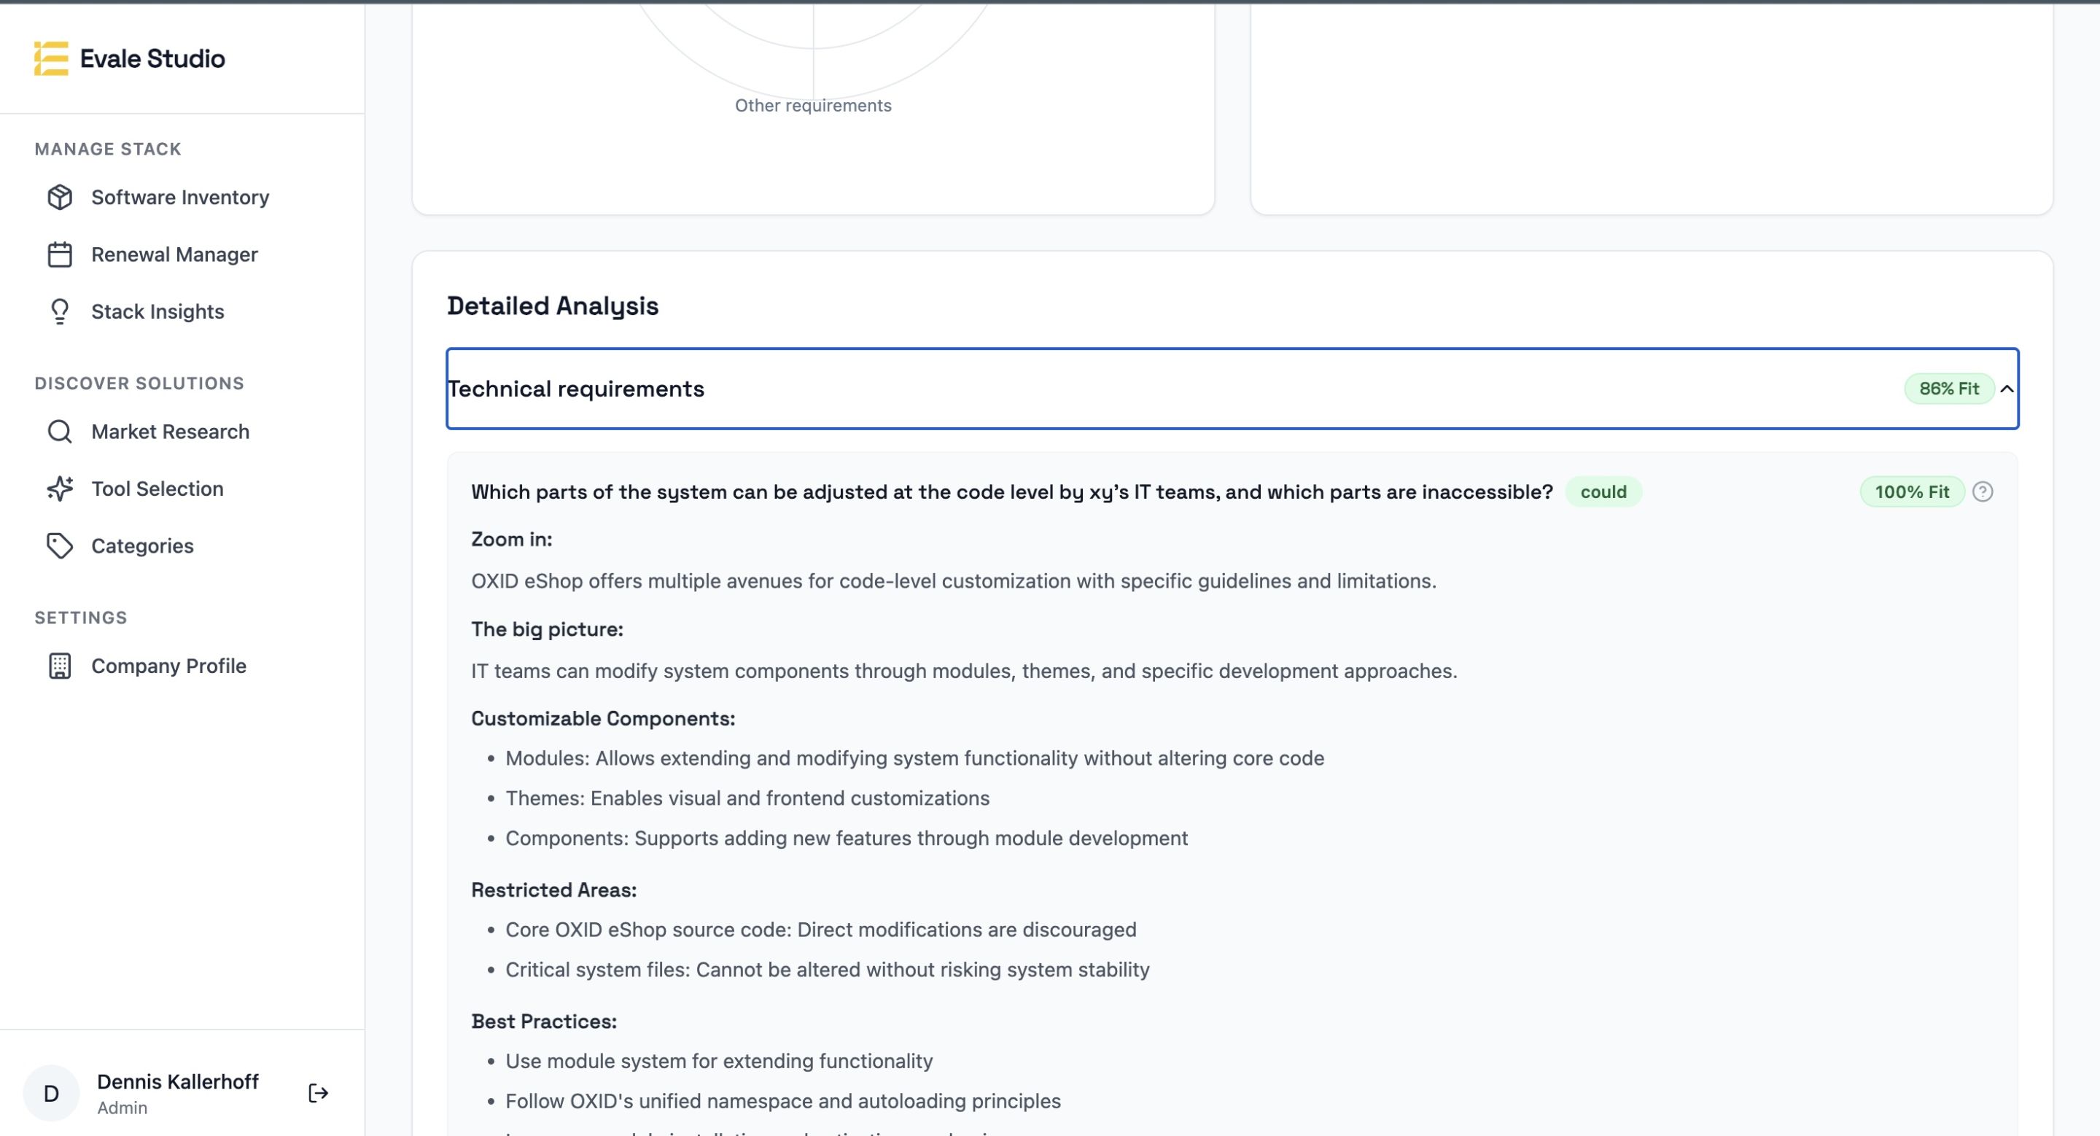
Task: Click the help question mark icon
Action: tap(1983, 492)
